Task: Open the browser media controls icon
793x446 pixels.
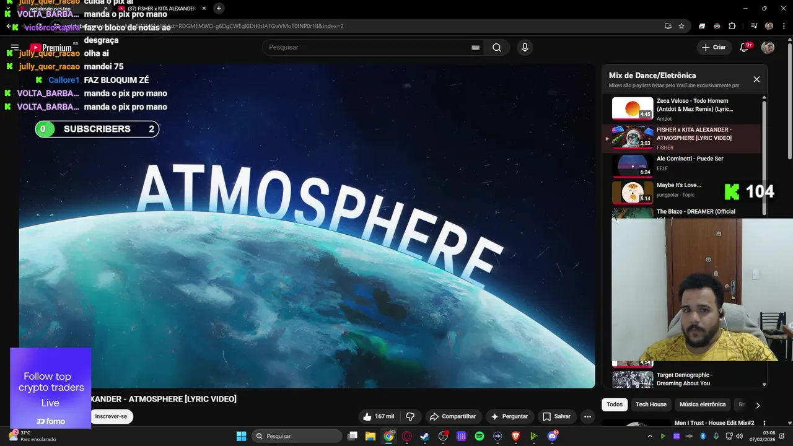Action: click(x=754, y=26)
